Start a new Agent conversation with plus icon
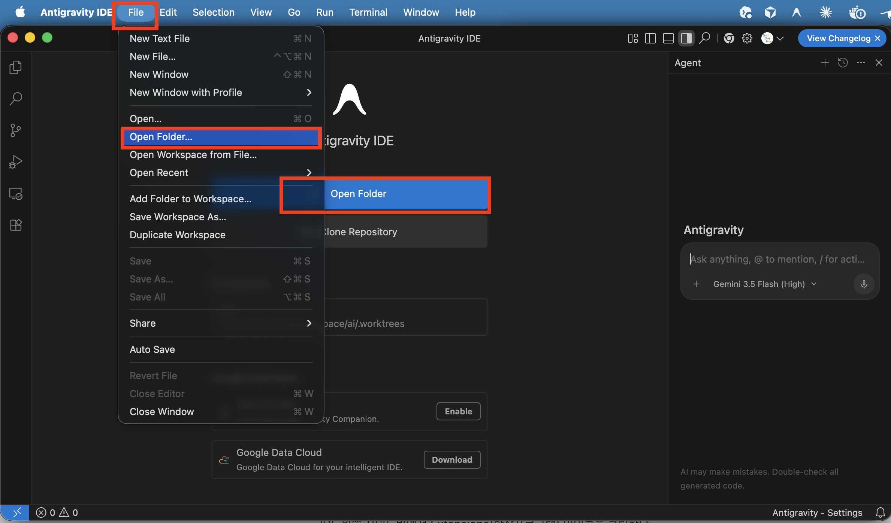The height and width of the screenshot is (523, 891). click(825, 63)
